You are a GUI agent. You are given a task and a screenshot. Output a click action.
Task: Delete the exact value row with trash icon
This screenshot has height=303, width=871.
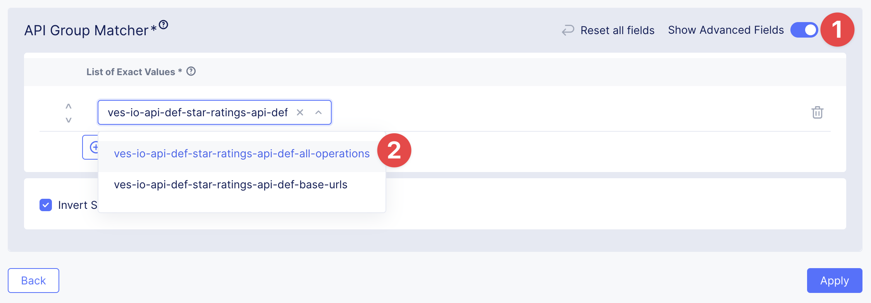[817, 112]
